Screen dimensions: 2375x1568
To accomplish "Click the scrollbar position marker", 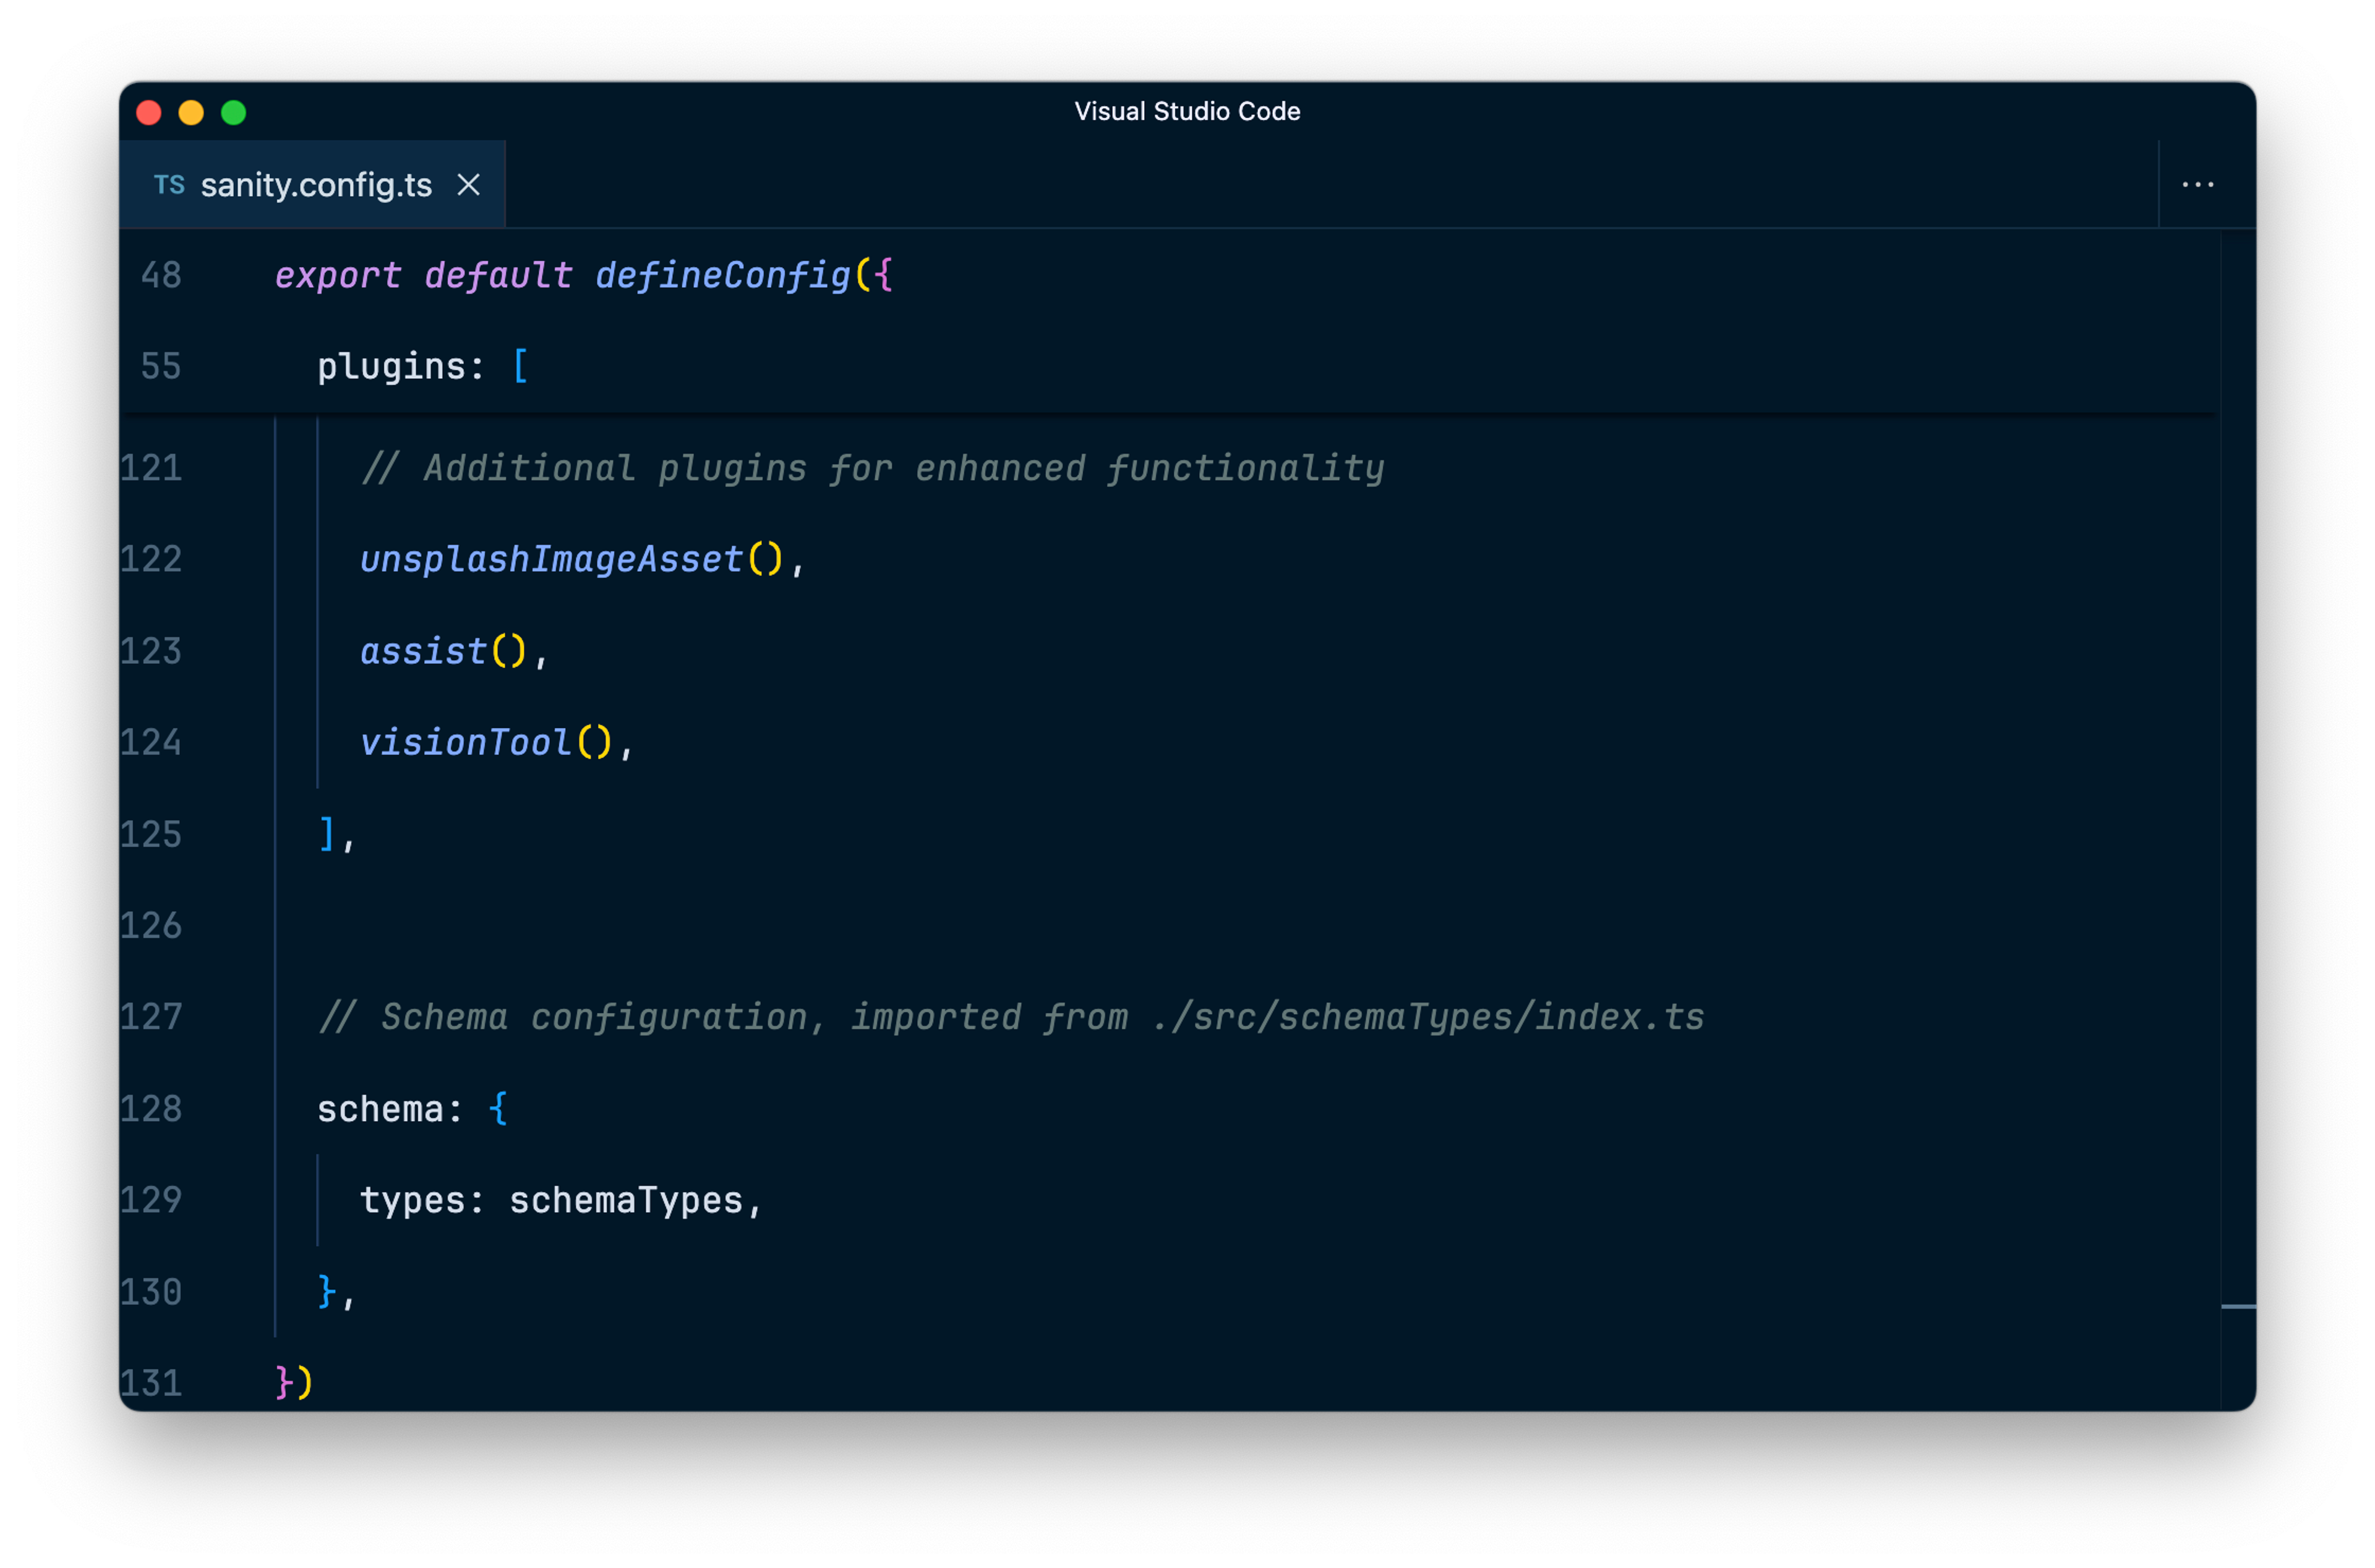I will 2238,1306.
